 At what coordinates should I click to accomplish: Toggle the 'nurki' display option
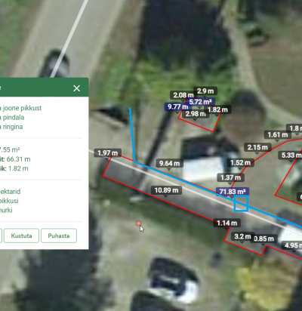coord(6,210)
